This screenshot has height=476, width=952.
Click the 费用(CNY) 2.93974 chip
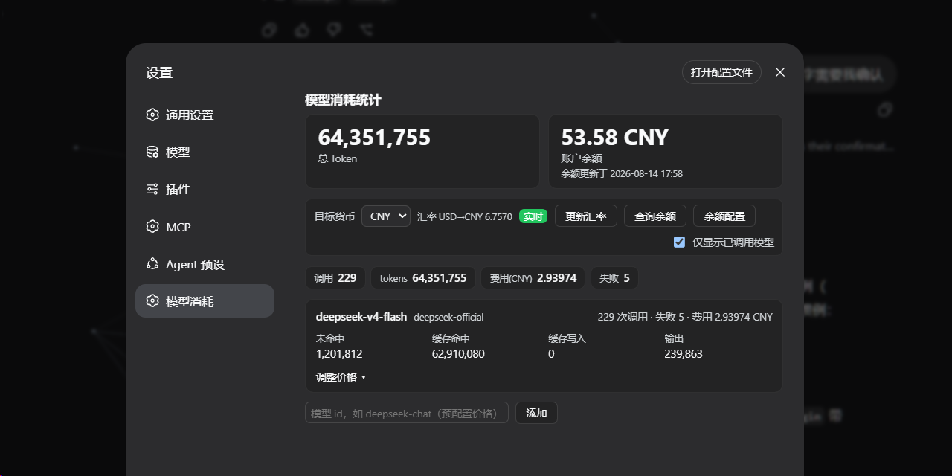(533, 278)
